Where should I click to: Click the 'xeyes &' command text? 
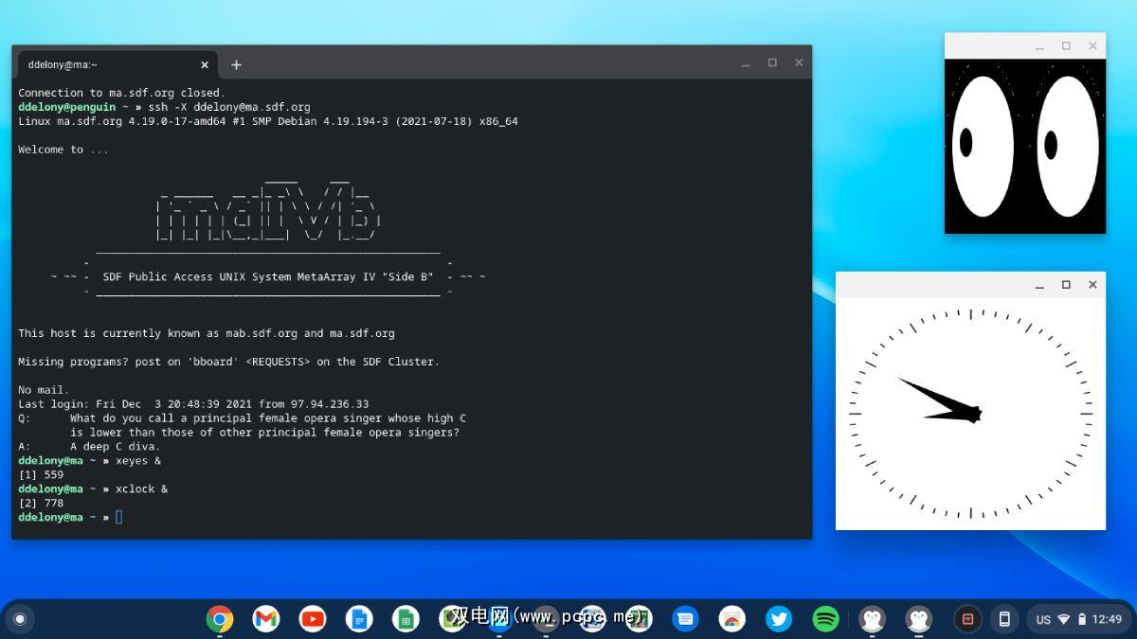(138, 461)
